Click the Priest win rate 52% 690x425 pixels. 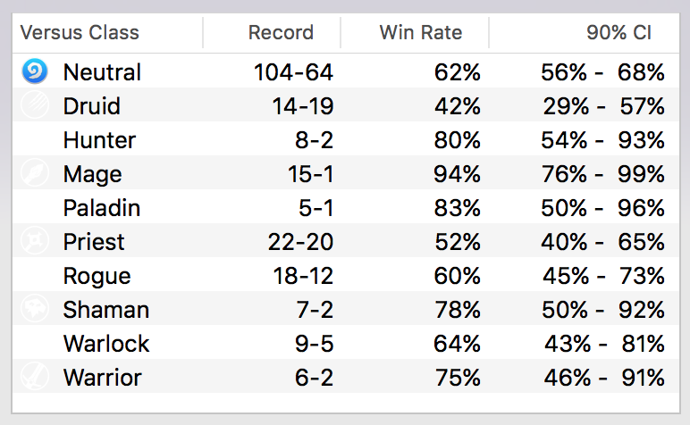458,242
